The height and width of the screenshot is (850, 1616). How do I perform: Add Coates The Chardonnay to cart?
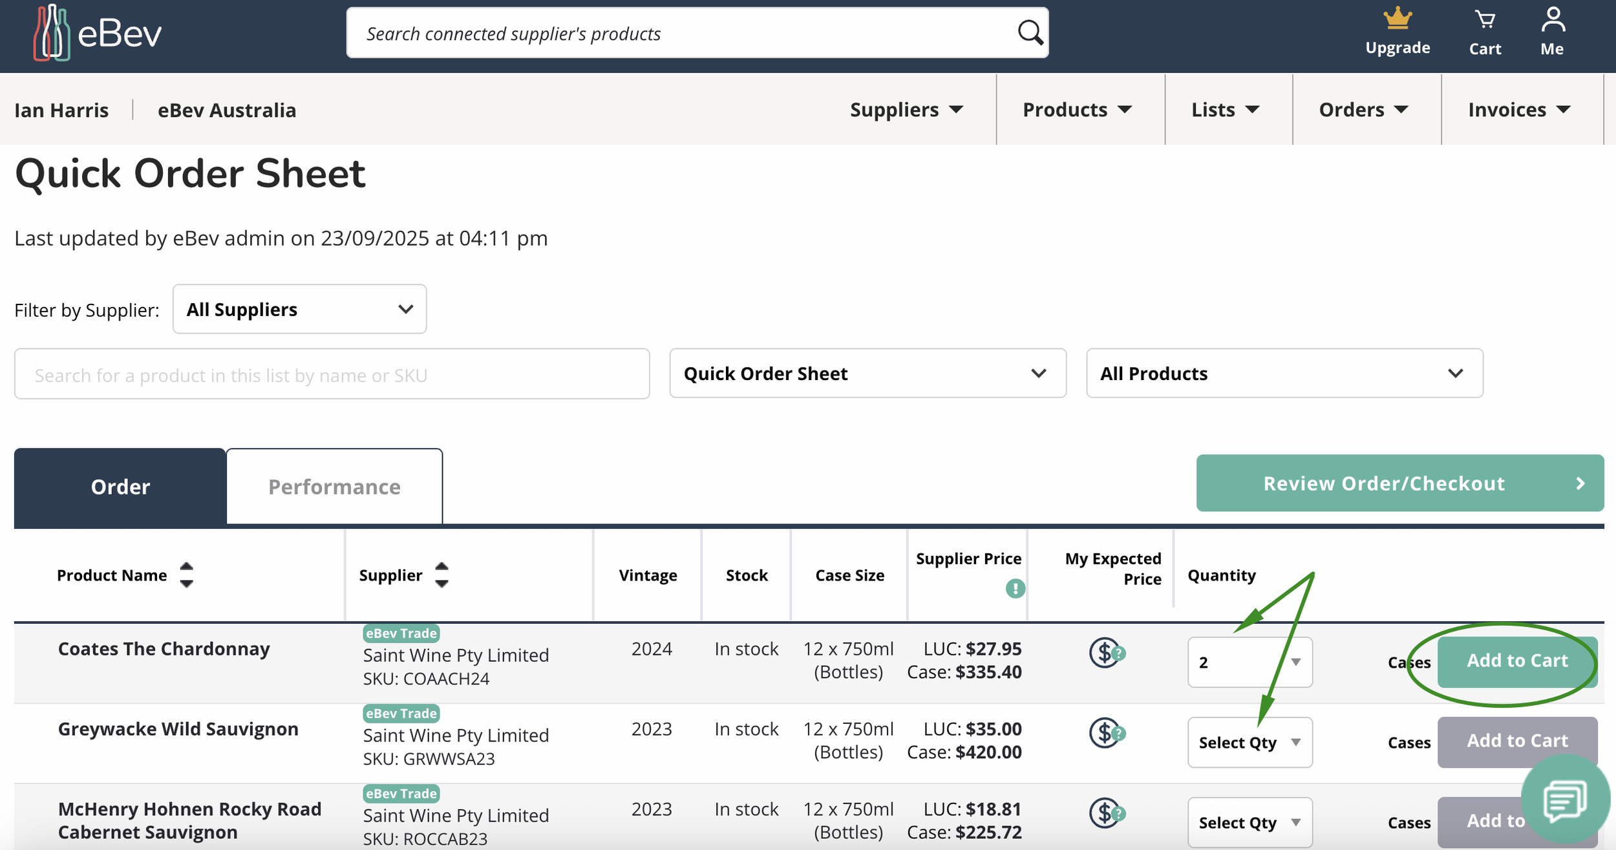point(1516,661)
